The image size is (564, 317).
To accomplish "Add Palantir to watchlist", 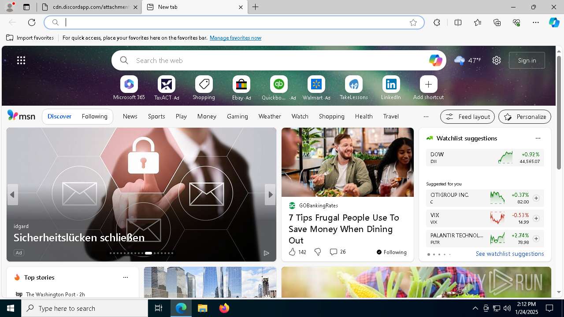I will (536, 239).
